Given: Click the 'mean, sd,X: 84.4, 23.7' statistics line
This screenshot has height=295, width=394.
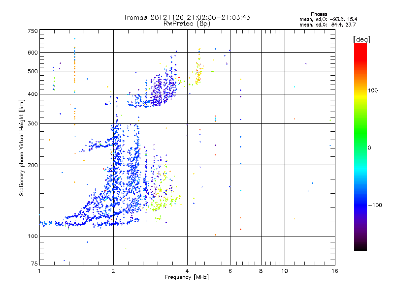Looking at the screenshot, I should [x=328, y=25].
